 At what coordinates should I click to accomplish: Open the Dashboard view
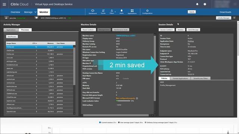click(x=93, y=12)
